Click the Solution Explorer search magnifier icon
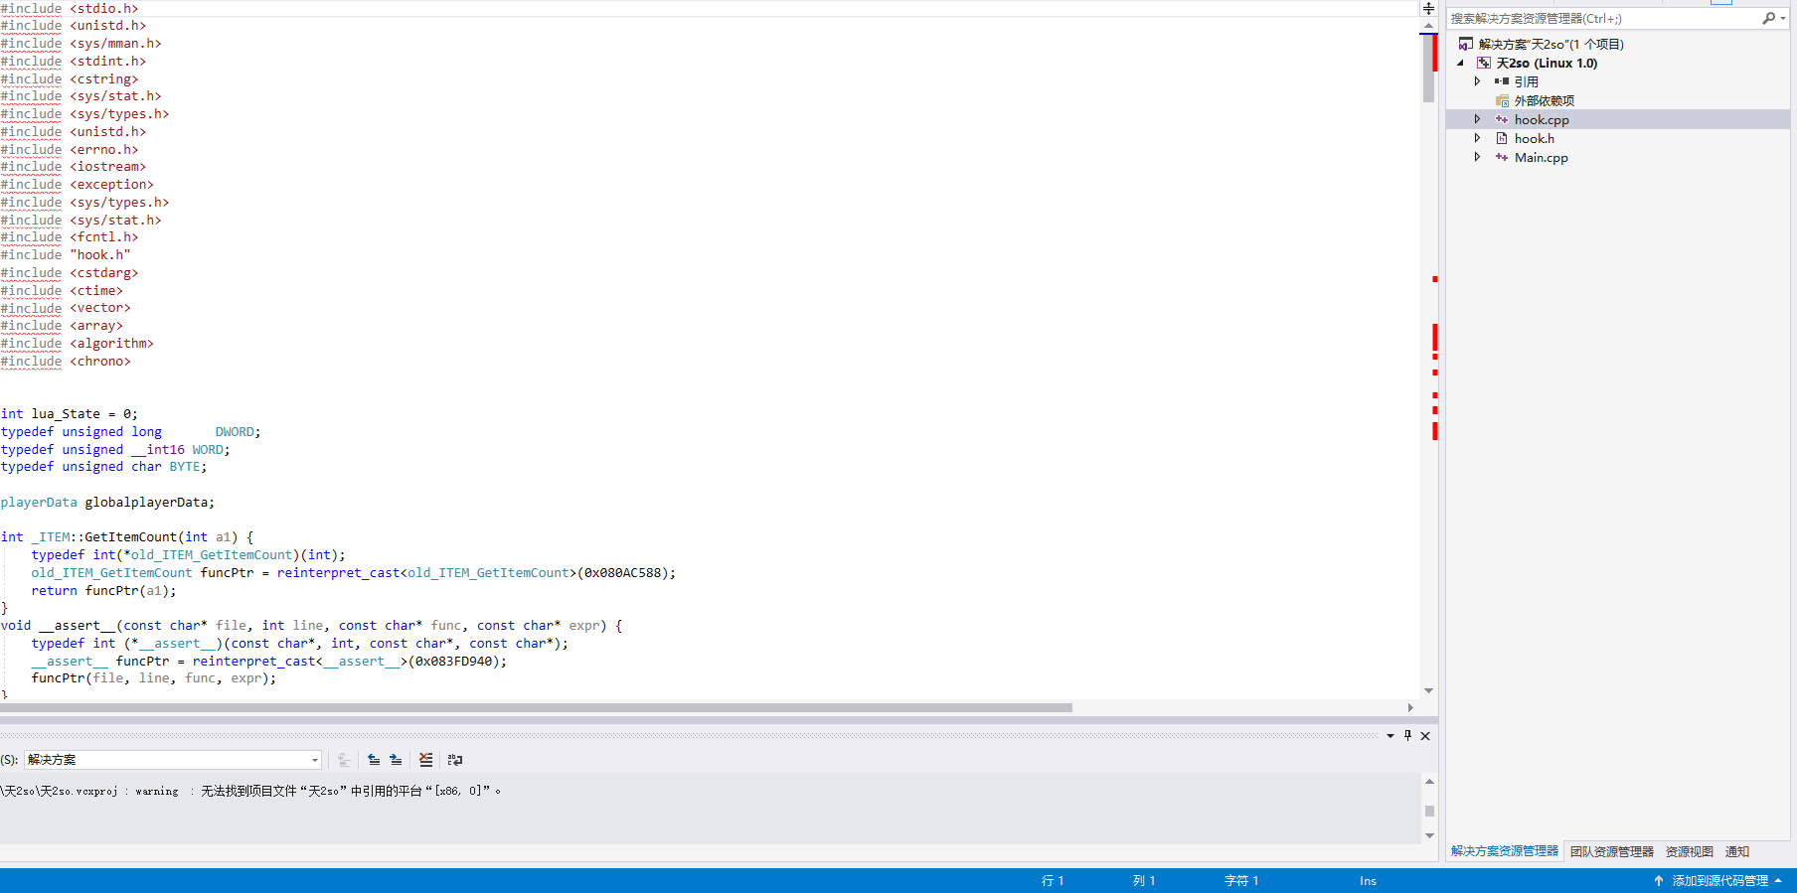This screenshot has height=893, width=1797. [x=1768, y=18]
